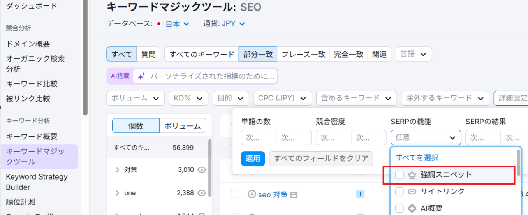The image size is (528, 215).
Task: Click the first 単語の数 input field
Action: click(x=259, y=137)
